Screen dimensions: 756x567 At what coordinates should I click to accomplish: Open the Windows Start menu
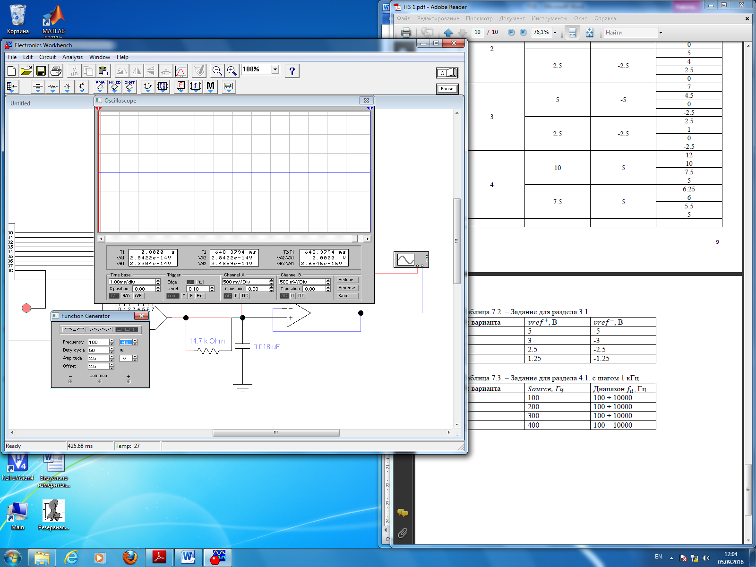(13, 558)
